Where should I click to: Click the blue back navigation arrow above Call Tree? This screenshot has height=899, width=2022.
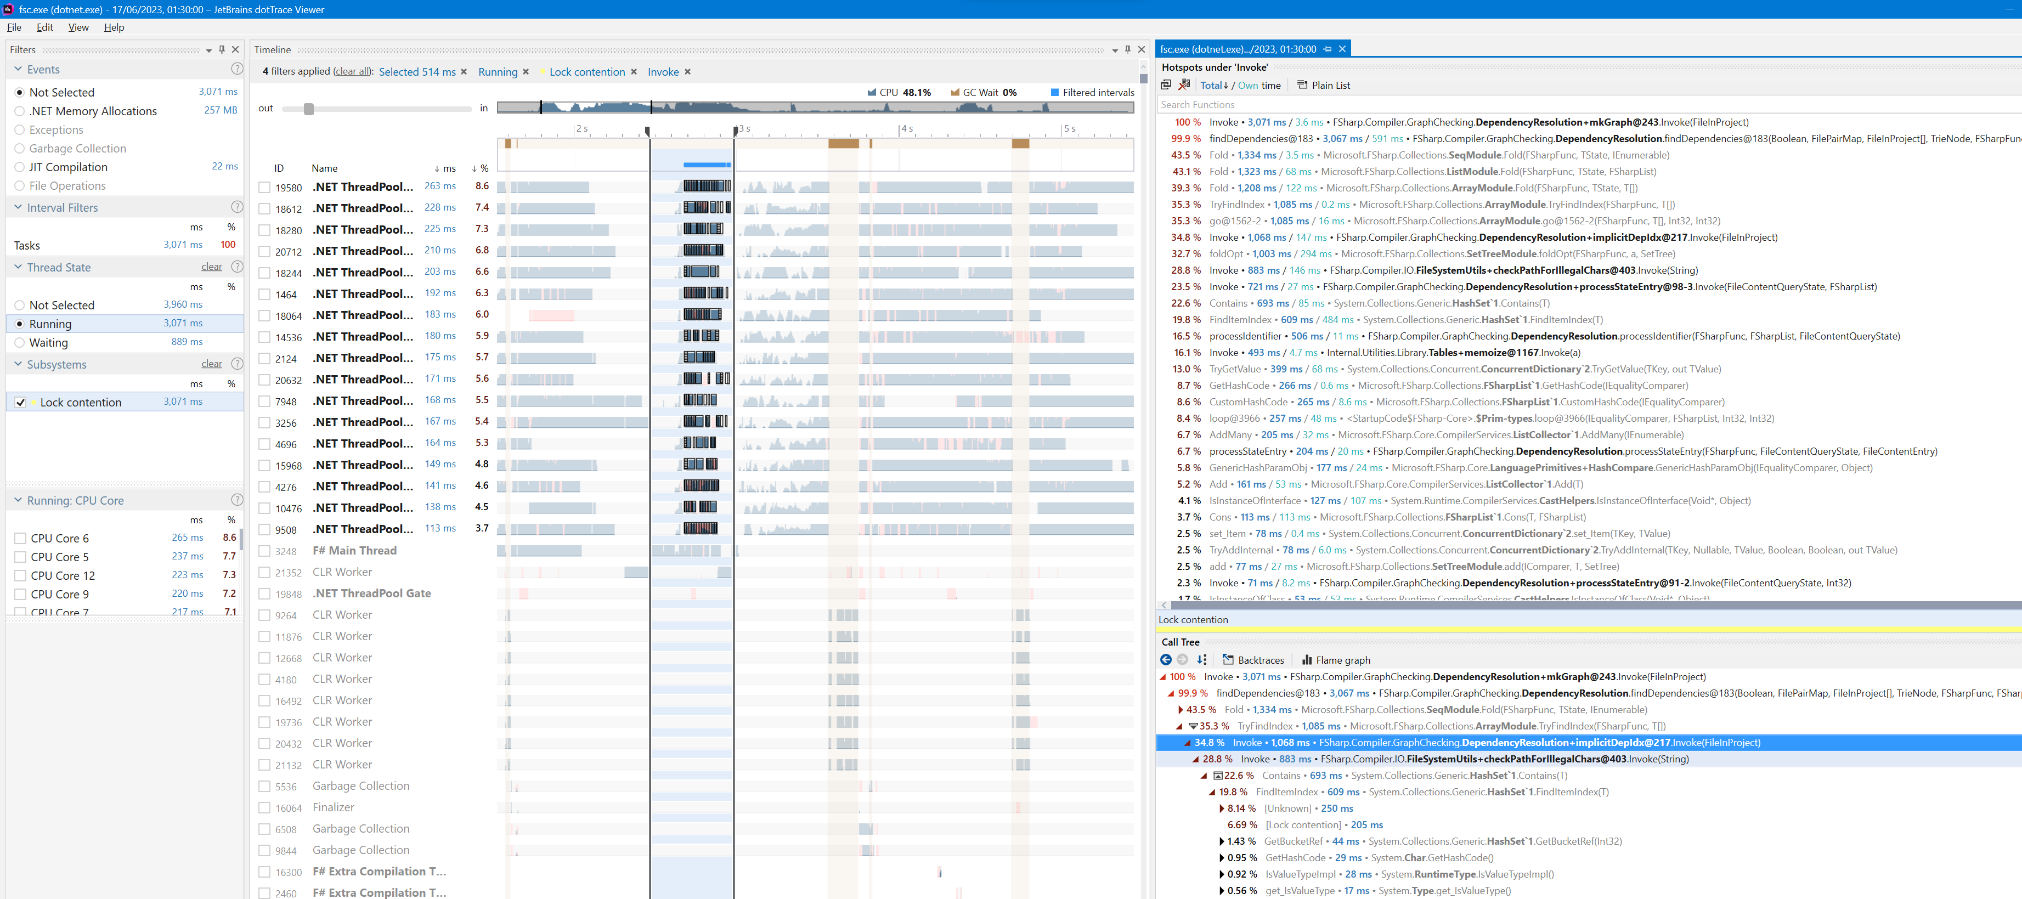click(x=1166, y=659)
